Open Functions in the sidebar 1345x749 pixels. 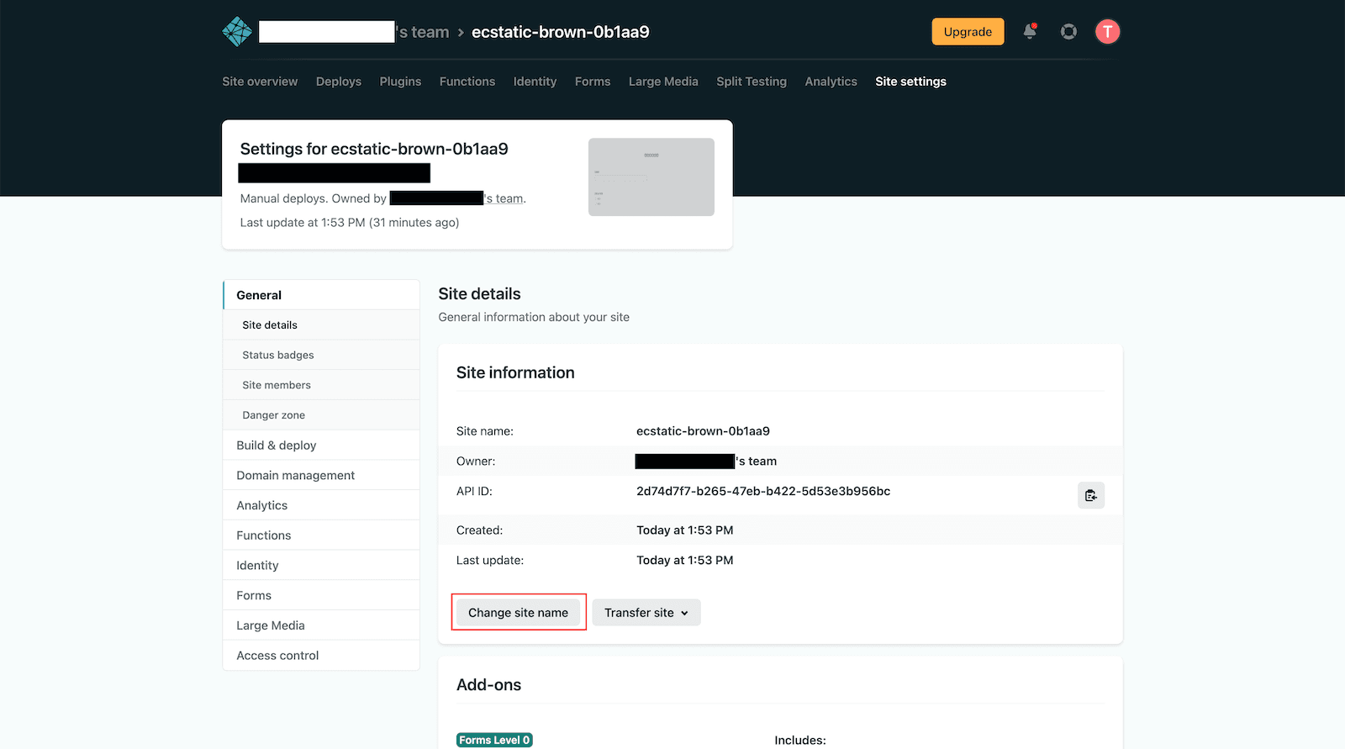point(321,535)
